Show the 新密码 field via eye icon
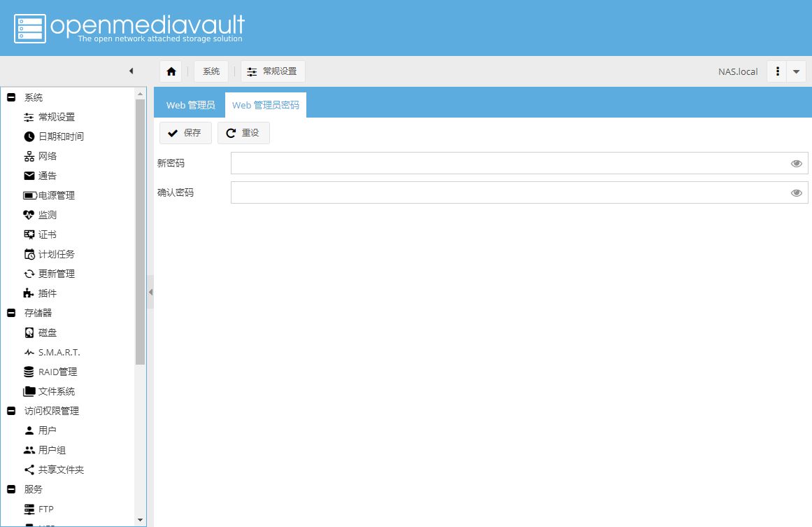Screen dimensions: 812x527 (x=797, y=164)
